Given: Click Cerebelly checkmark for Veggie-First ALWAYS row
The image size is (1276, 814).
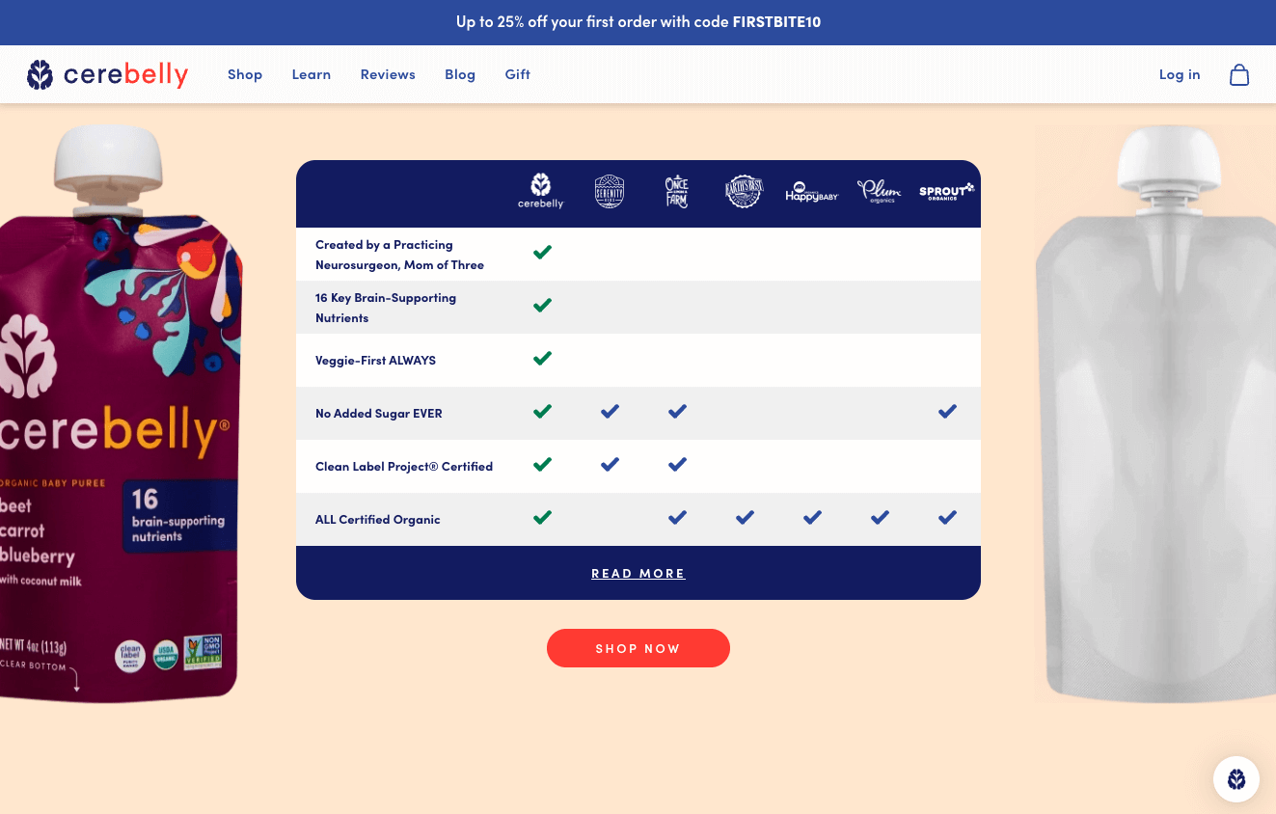Looking at the screenshot, I should click(x=542, y=359).
